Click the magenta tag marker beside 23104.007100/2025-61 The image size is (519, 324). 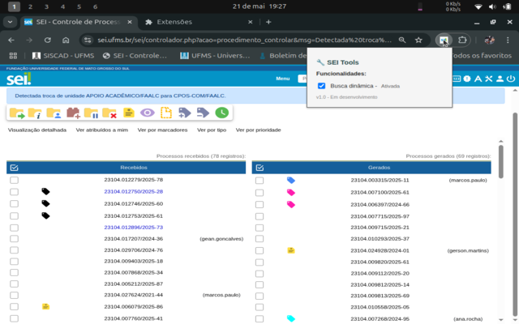coord(291,192)
